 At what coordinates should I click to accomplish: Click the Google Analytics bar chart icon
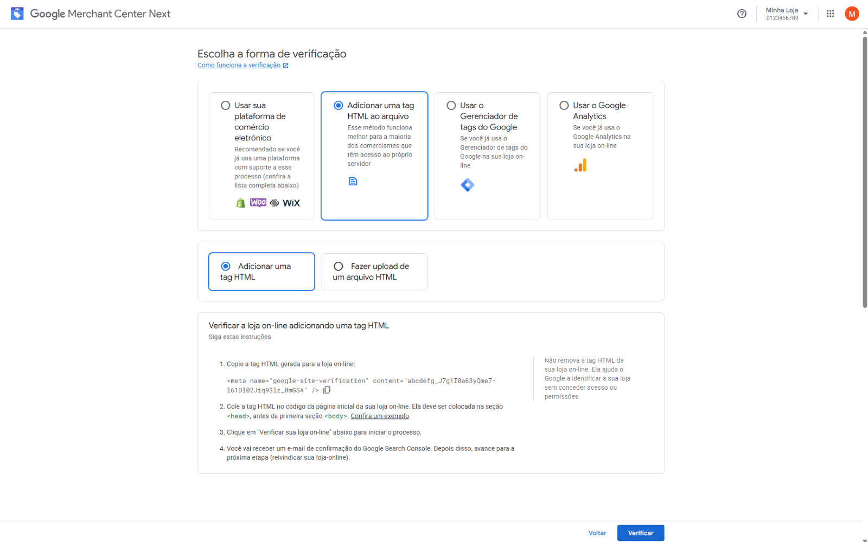coord(580,165)
